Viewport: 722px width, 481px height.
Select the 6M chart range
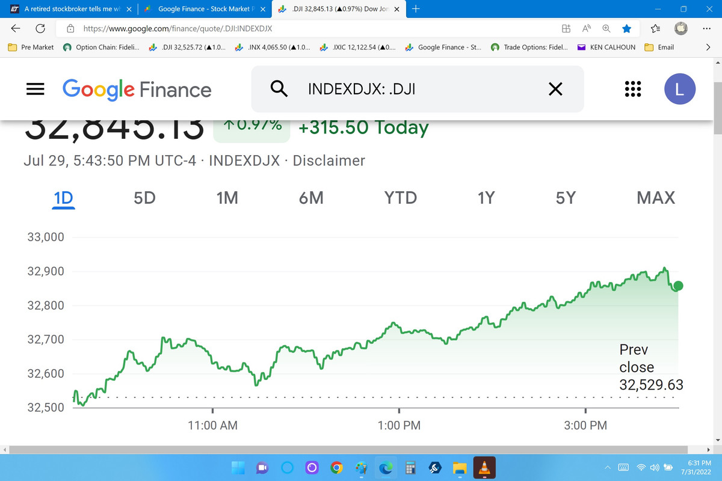(311, 198)
